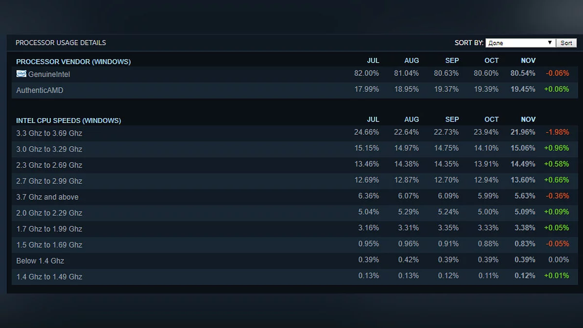This screenshot has height=328, width=583.
Task: Select the 1.4 Ghz to 1.49 Ghz row
Action: pyautogui.click(x=49, y=277)
